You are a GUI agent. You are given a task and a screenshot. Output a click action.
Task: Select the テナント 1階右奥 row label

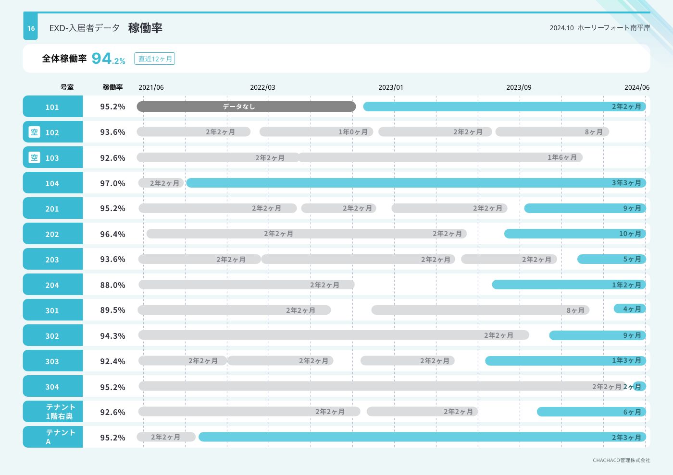tap(60, 412)
